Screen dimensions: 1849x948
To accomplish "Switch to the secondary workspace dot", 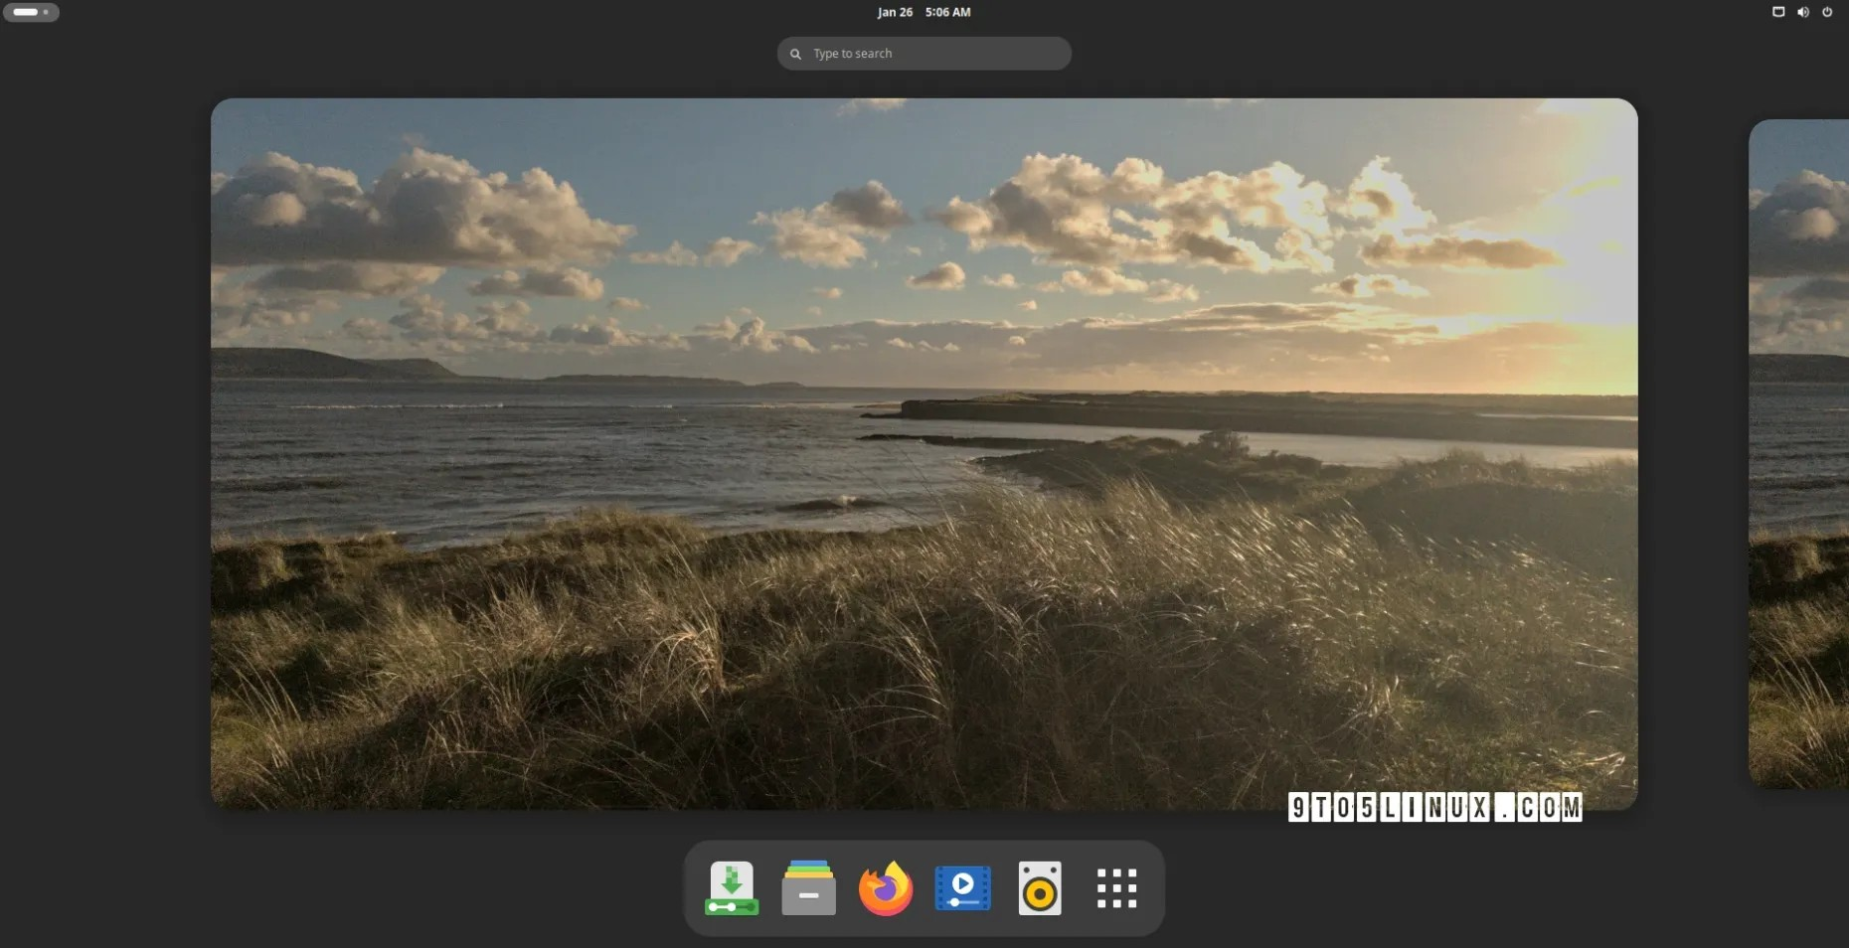I will 44,12.
